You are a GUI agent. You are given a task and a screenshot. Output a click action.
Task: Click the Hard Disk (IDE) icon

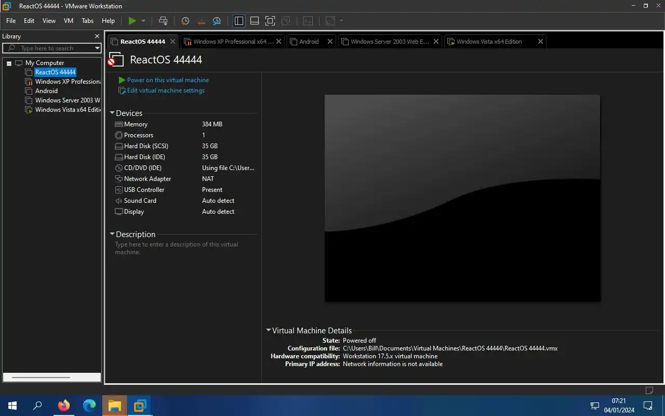coord(119,157)
